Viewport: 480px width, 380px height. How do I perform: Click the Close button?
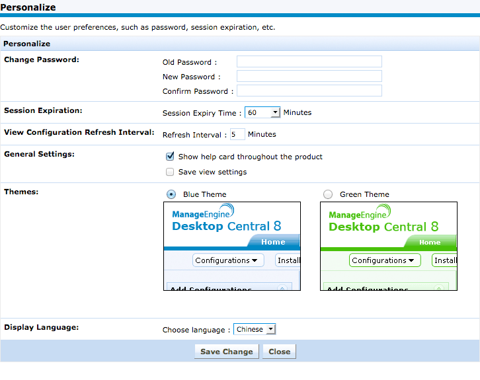coord(279,352)
